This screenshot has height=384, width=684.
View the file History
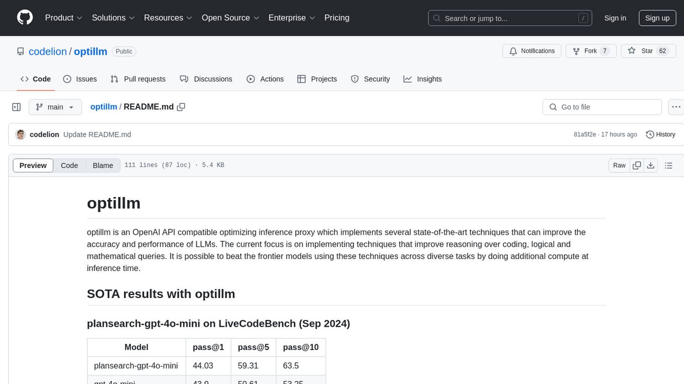click(660, 135)
